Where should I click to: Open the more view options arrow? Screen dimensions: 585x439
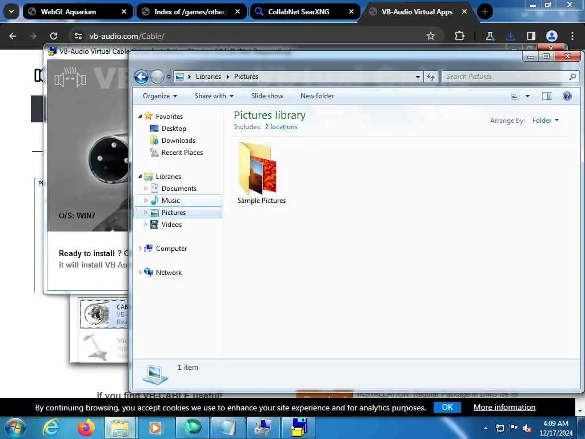pyautogui.click(x=527, y=96)
